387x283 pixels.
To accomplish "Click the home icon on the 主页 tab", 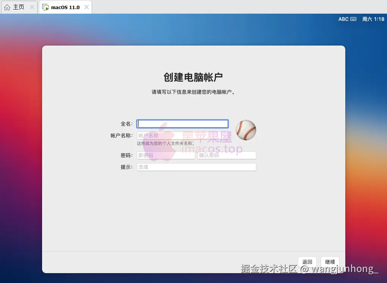I will click(x=6, y=6).
